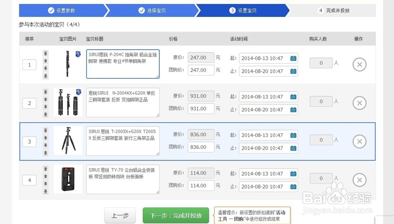Remove the N-2004KX+G20X tripod item
The height and width of the screenshot is (224, 394).
tap(360, 103)
